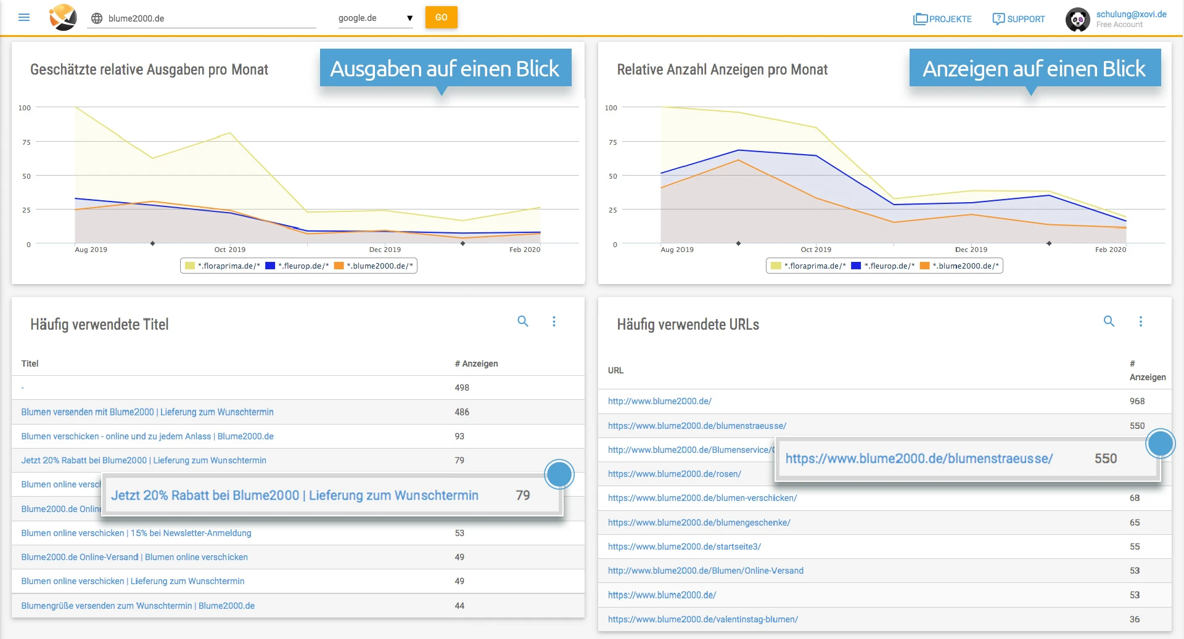1184x639 pixels.
Task: Toggle floraprima.de series in Ausgaben chart legend
Action: [x=228, y=266]
